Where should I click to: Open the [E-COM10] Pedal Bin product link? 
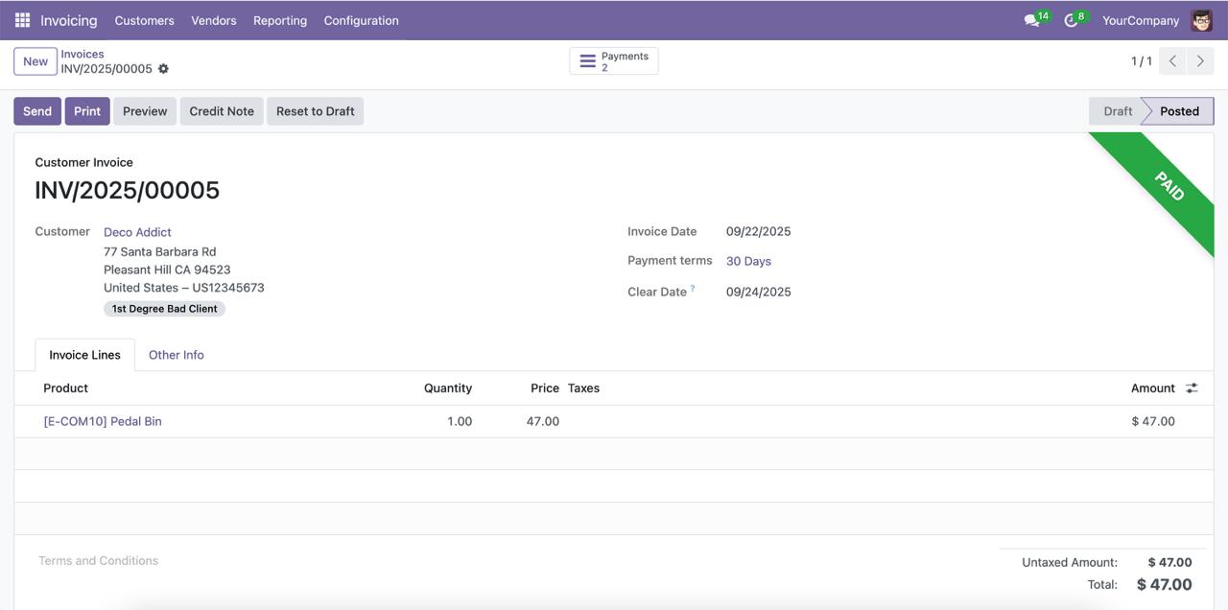[103, 421]
